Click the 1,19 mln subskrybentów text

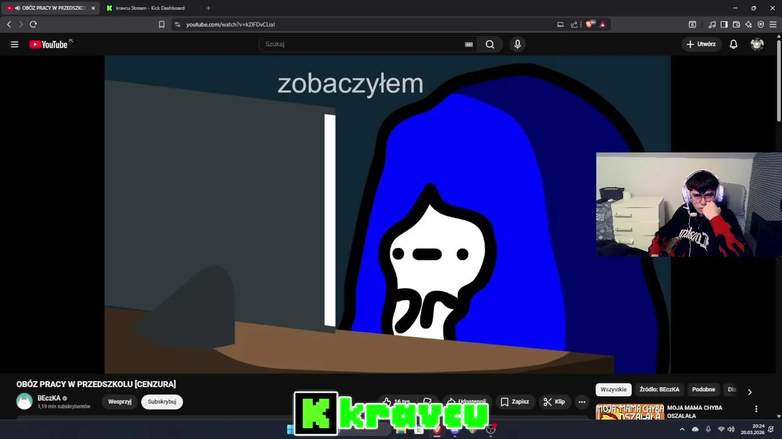click(x=64, y=407)
